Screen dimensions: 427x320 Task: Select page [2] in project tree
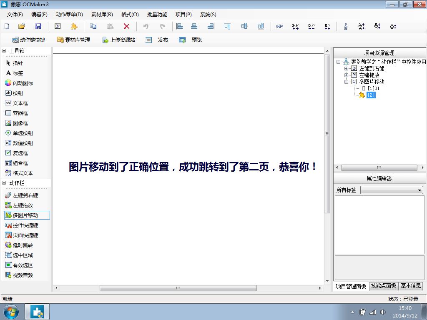click(x=371, y=95)
